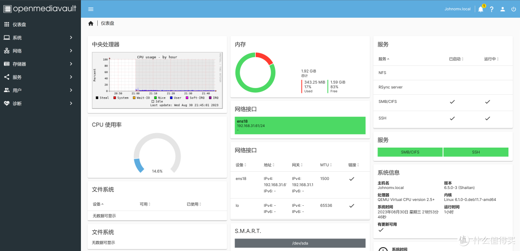This screenshot has width=520, height=251.
Task: Sort network table by 链接 column
Action: click(x=354, y=165)
